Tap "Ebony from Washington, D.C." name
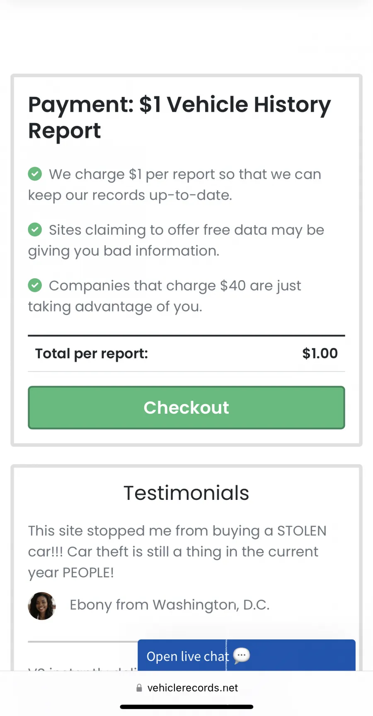373x716 pixels. (x=170, y=605)
